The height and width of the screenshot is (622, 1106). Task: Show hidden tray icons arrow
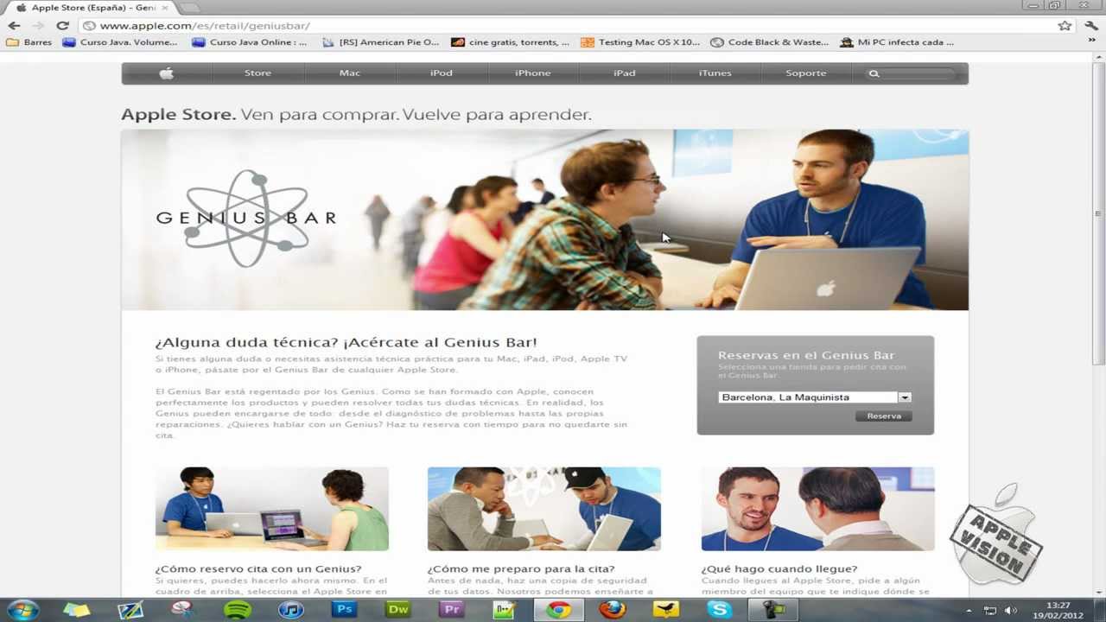[969, 611]
